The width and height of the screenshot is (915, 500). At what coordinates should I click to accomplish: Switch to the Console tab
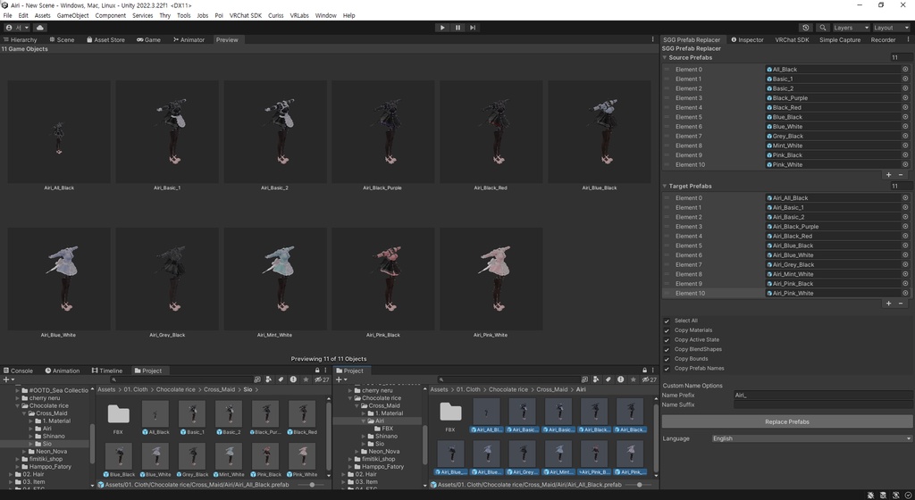coord(18,371)
